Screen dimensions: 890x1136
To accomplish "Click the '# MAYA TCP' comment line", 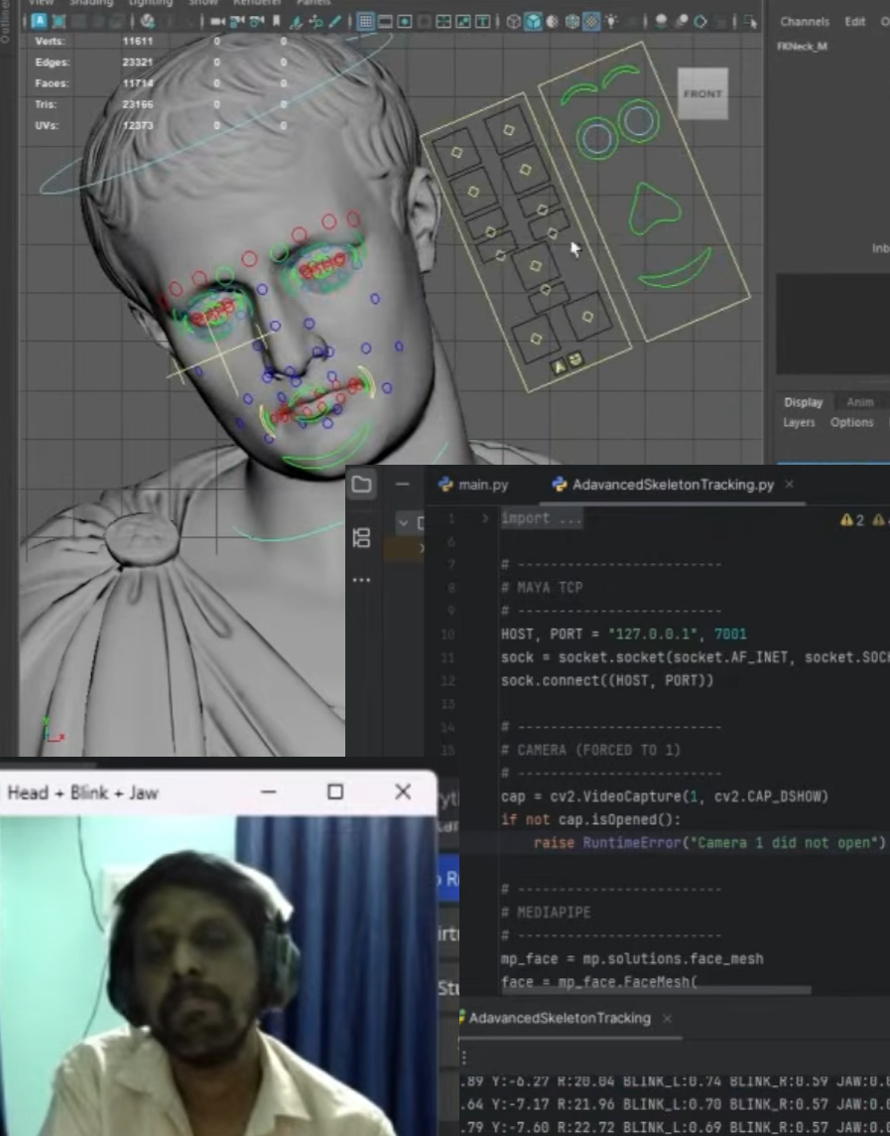I will pyautogui.click(x=542, y=588).
